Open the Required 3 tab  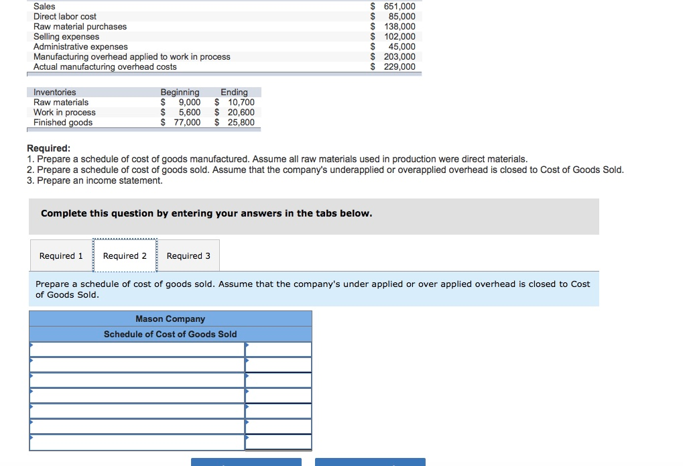(x=188, y=255)
